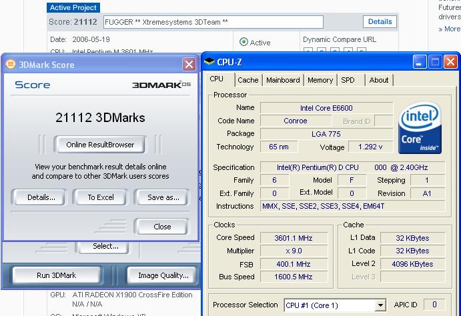Open Image Quality... settings
The width and height of the screenshot is (461, 316).
pyautogui.click(x=162, y=275)
